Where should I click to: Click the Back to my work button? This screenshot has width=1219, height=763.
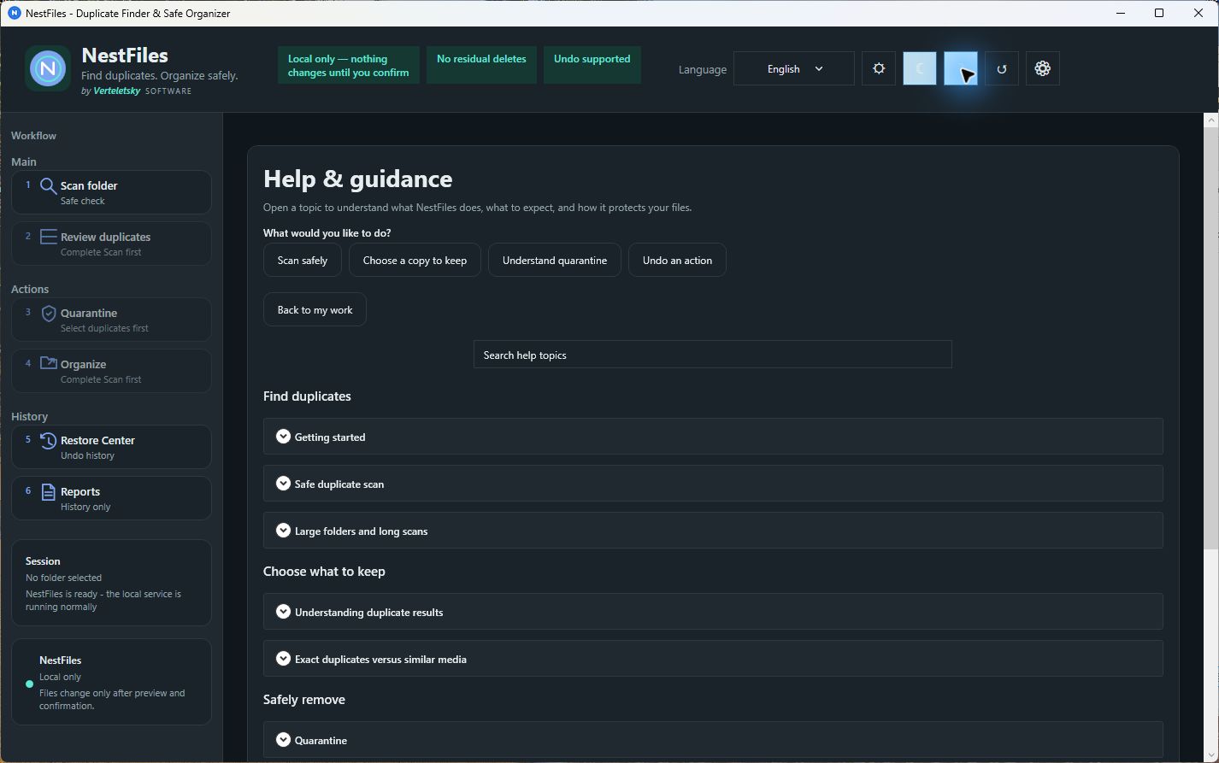click(315, 309)
